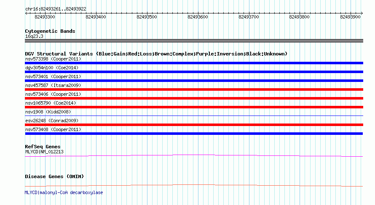Screen dimensions: 375x205
Task: Click the magenta MLYCD RefSeq gene line
Action: pos(194,156)
